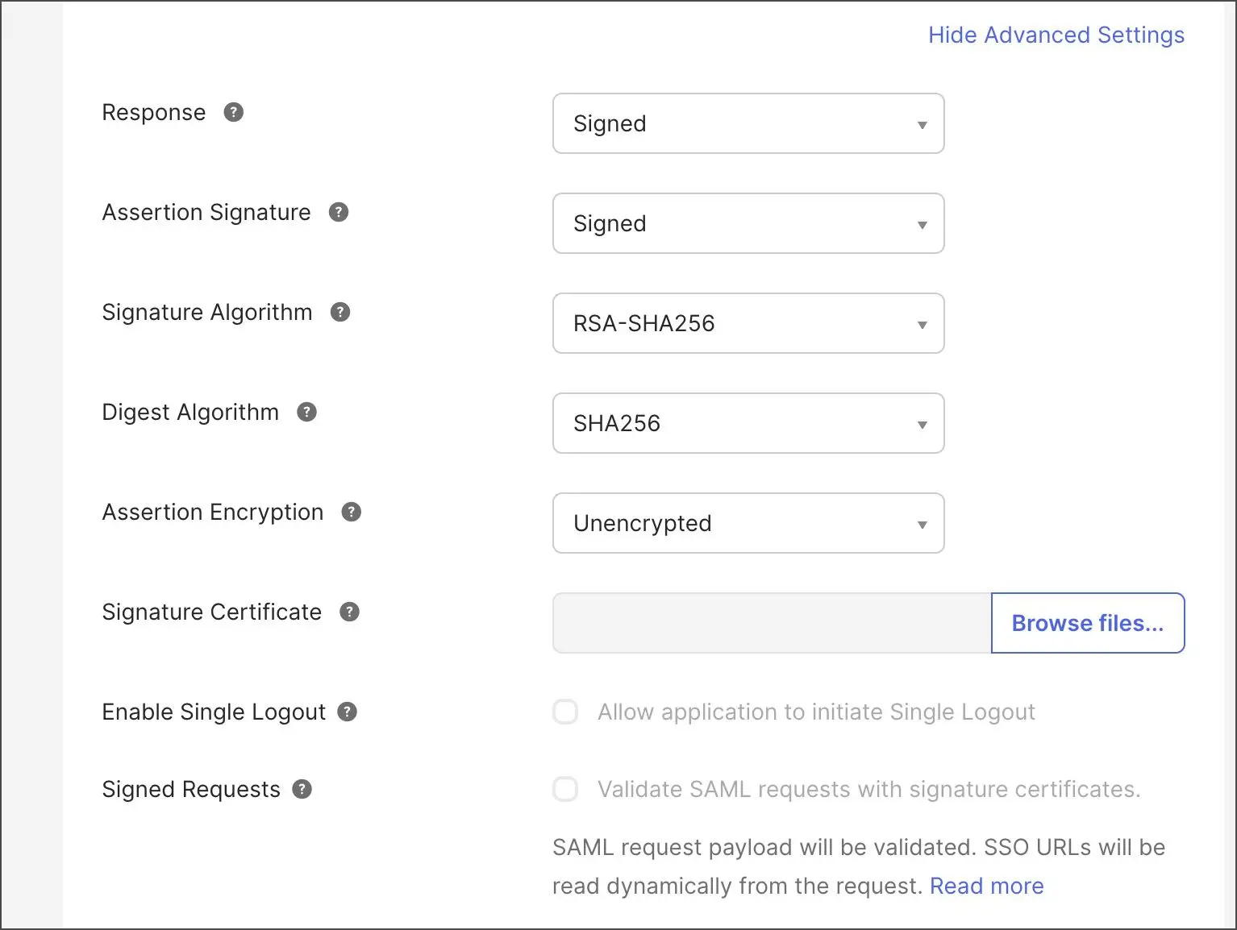
Task: Click the Signature Certificate help icon
Action: coord(349,612)
